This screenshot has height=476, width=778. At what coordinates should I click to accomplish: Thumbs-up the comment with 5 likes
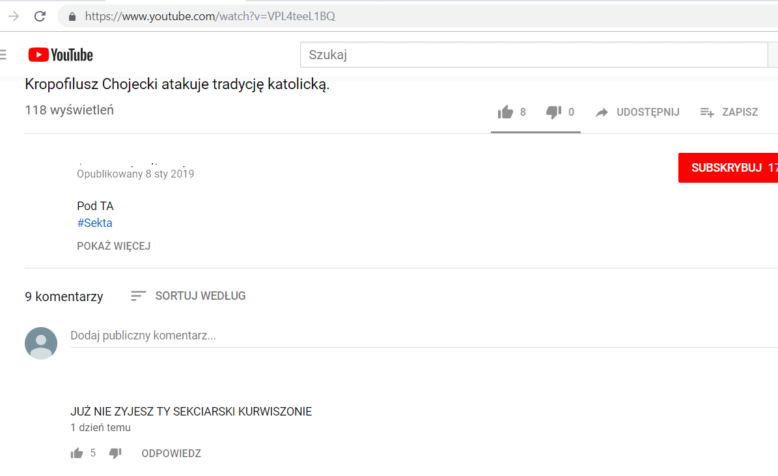pyautogui.click(x=77, y=453)
